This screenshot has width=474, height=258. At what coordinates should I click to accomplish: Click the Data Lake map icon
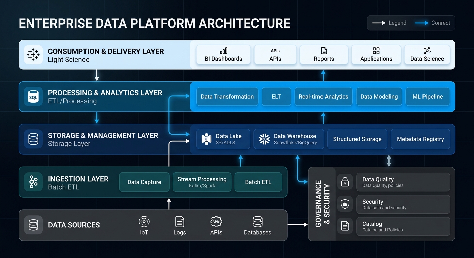click(206, 139)
